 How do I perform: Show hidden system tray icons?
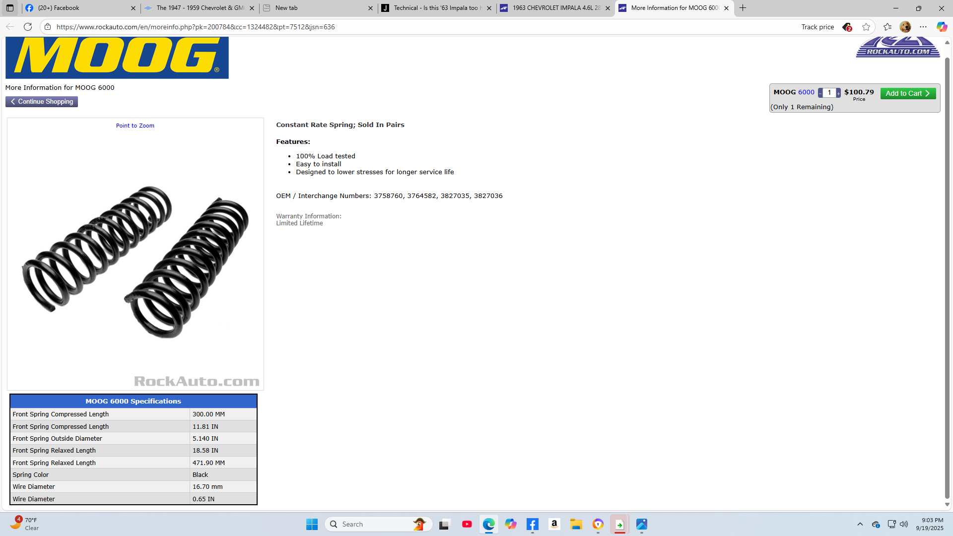(860, 524)
